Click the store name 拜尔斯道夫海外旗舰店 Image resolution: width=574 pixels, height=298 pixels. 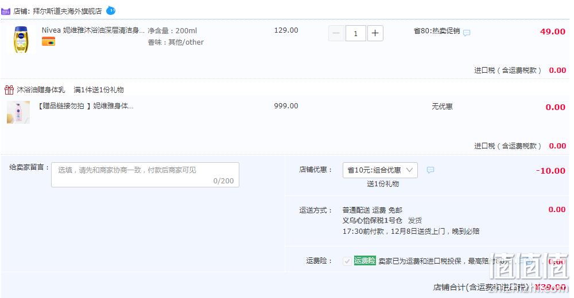67,11
